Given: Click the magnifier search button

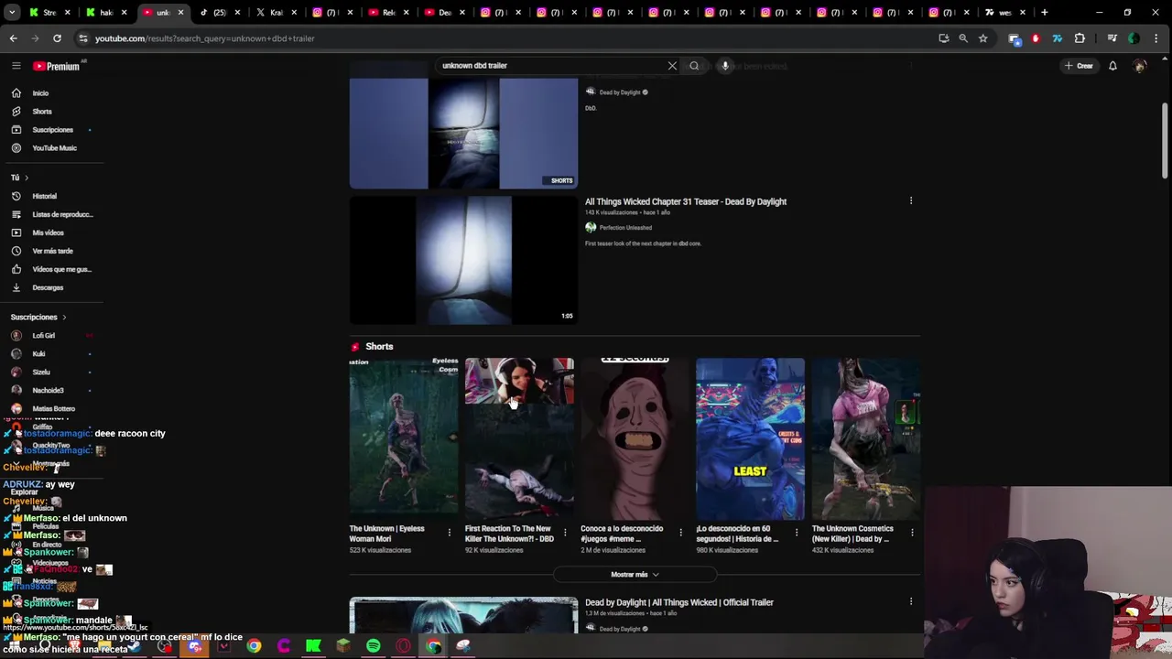Looking at the screenshot, I should 694,66.
